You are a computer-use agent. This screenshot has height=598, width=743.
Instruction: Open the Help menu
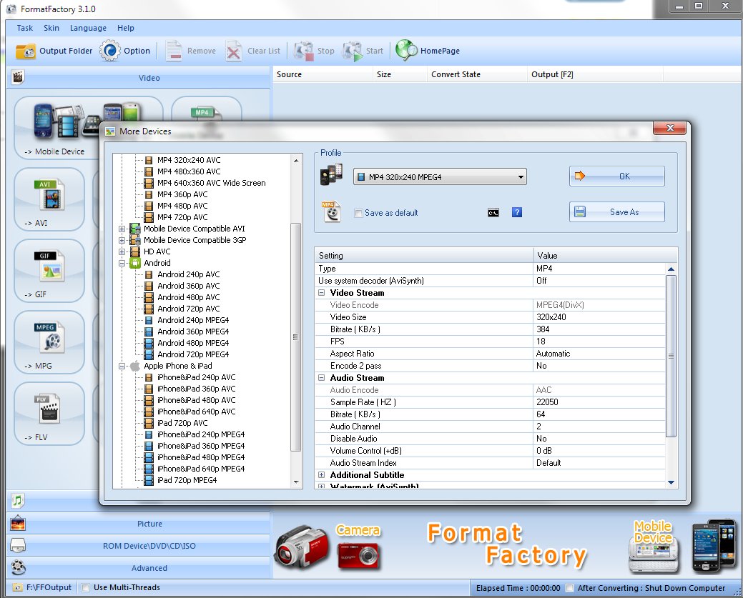(x=126, y=28)
